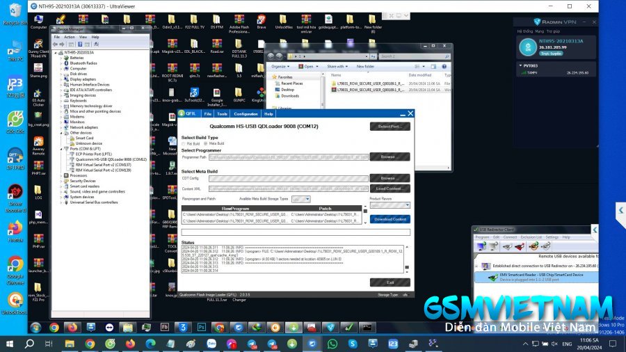Open the notification center icon
The width and height of the screenshot is (626, 352).
pyautogui.click(x=613, y=344)
